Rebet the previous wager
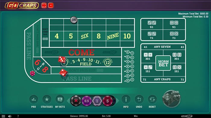 click(x=152, y=99)
